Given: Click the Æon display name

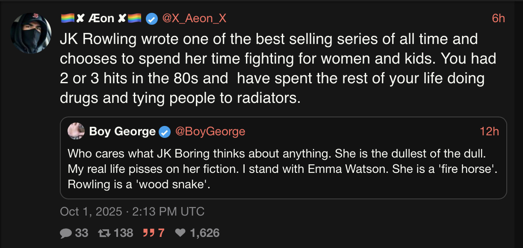Looking at the screenshot, I should tap(101, 18).
